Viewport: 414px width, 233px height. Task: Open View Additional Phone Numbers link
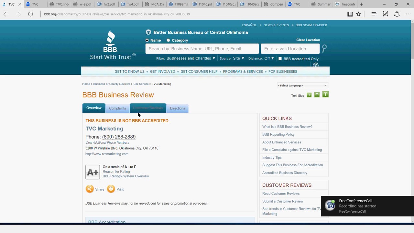point(107,142)
